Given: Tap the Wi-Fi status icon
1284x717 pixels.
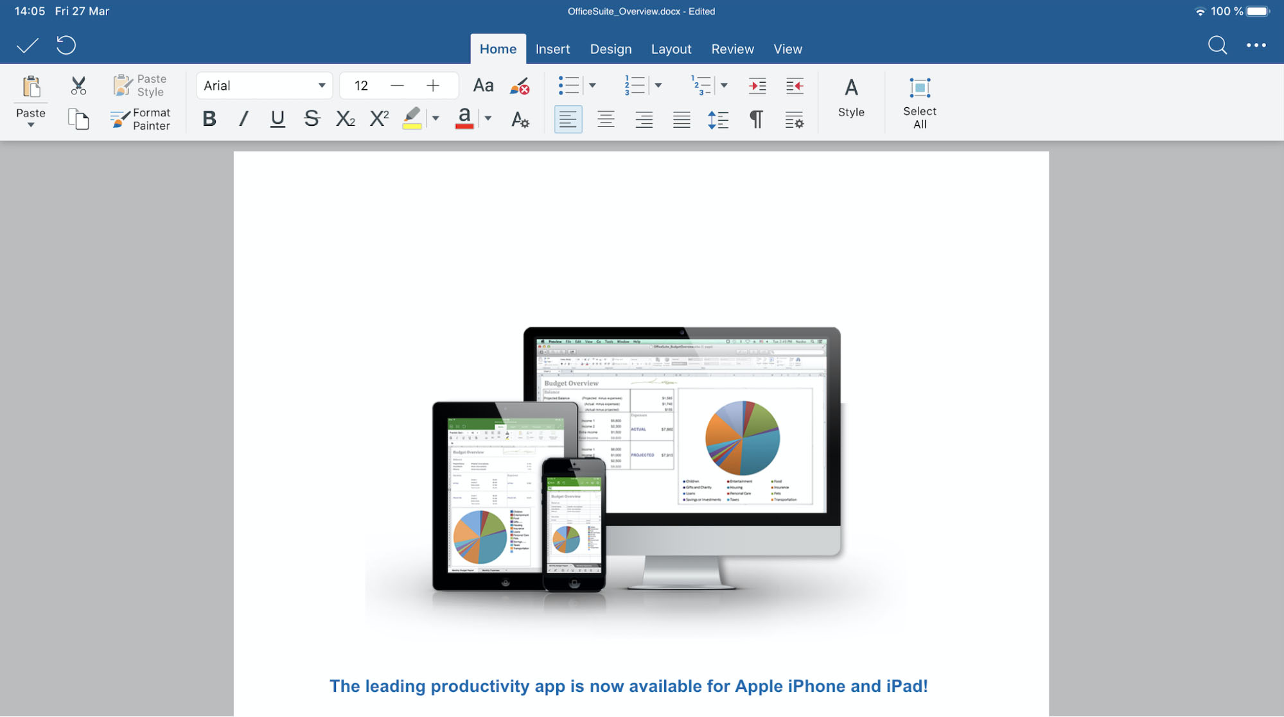Looking at the screenshot, I should tap(1199, 12).
